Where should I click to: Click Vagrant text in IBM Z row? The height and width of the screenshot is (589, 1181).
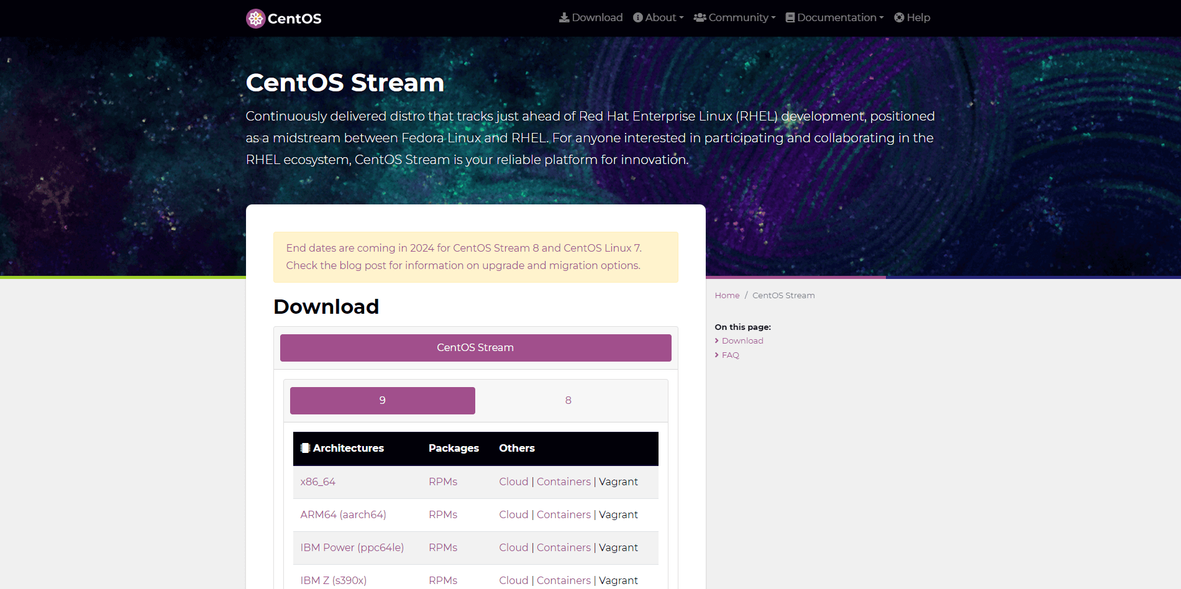pos(619,580)
